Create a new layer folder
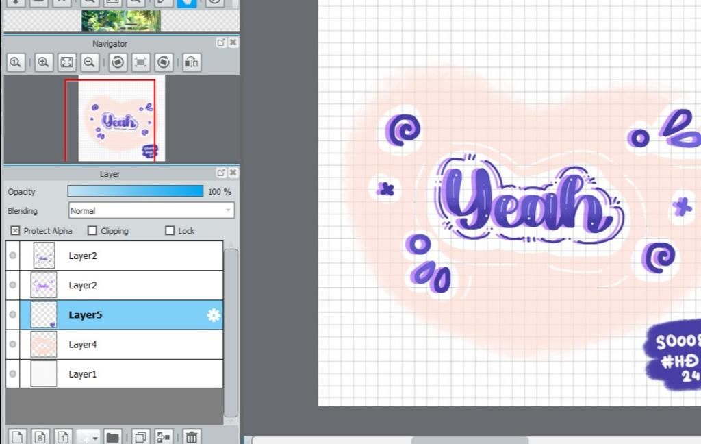This screenshot has width=701, height=444. pos(113,437)
